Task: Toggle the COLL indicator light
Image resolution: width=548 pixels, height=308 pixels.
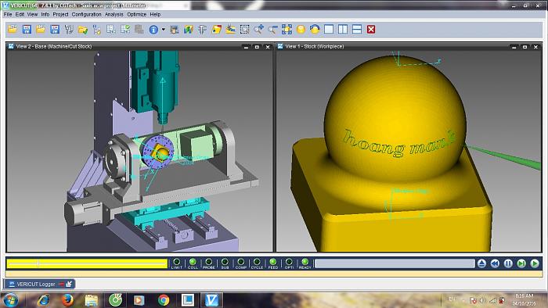Action: tap(193, 262)
